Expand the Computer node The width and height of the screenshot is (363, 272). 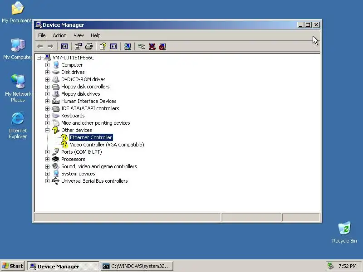tap(48, 65)
